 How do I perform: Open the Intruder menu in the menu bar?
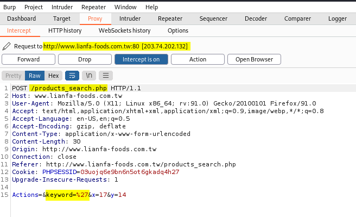[62, 7]
